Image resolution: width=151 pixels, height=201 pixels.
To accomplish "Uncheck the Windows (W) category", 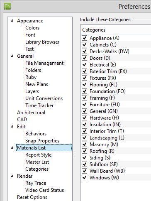I will pyautogui.click(x=84, y=178).
